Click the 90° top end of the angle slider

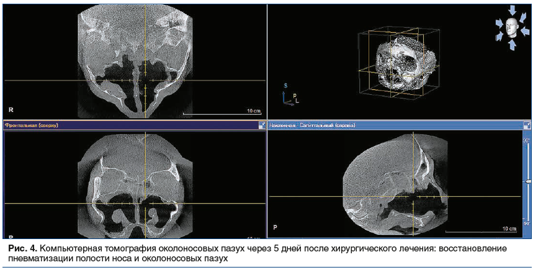526,141
